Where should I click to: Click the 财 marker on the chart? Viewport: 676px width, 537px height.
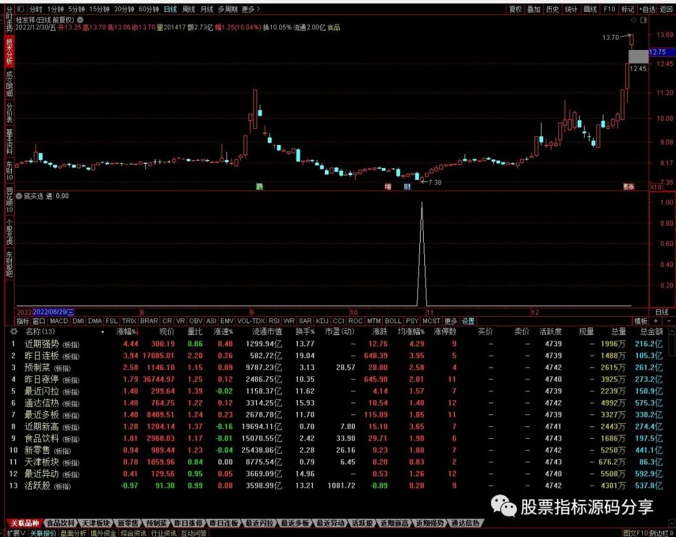[407, 186]
